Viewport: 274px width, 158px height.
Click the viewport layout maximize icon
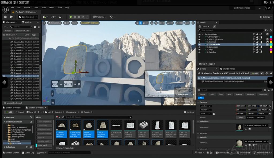tap(193, 23)
